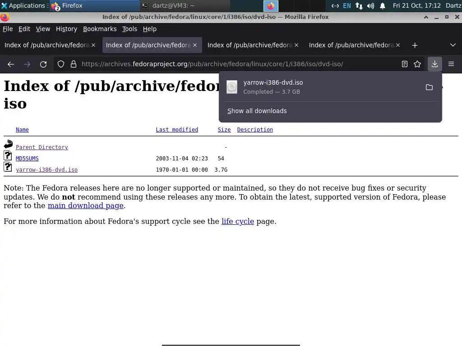Click the EN keyboard layout indicator

(347, 5)
